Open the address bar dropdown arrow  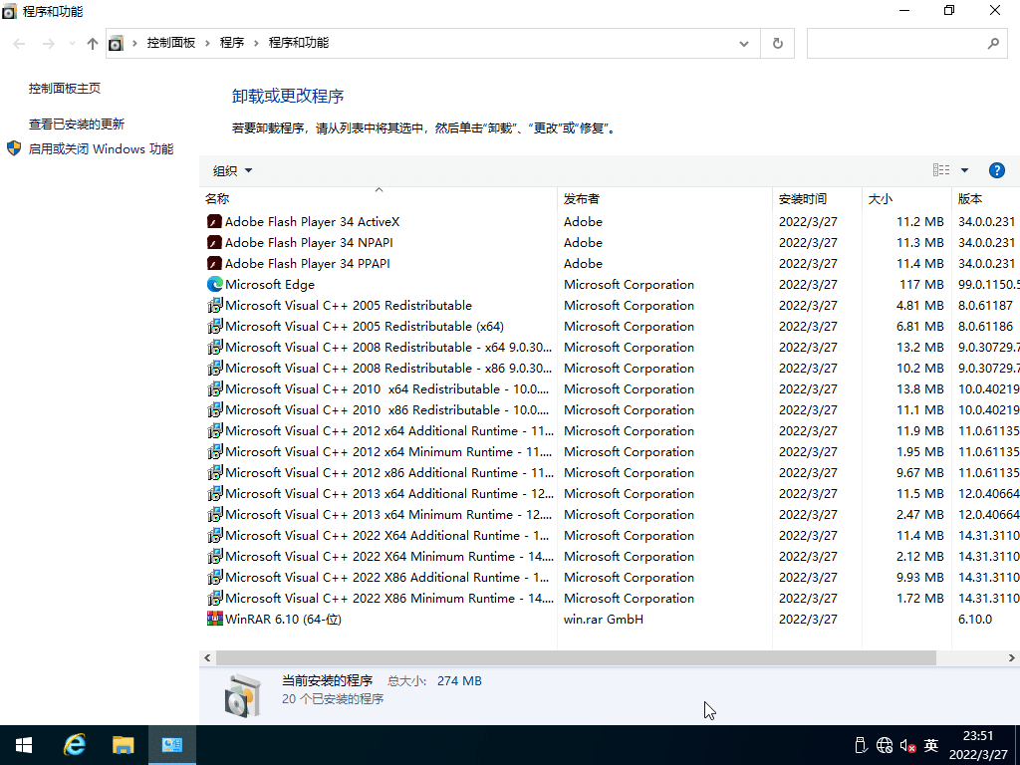[744, 43]
